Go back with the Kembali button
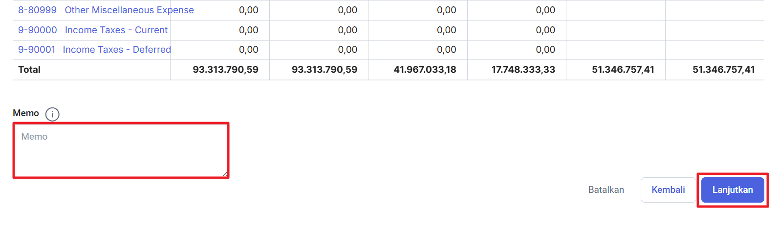Screen dimensions: 779x229 pos(668,190)
